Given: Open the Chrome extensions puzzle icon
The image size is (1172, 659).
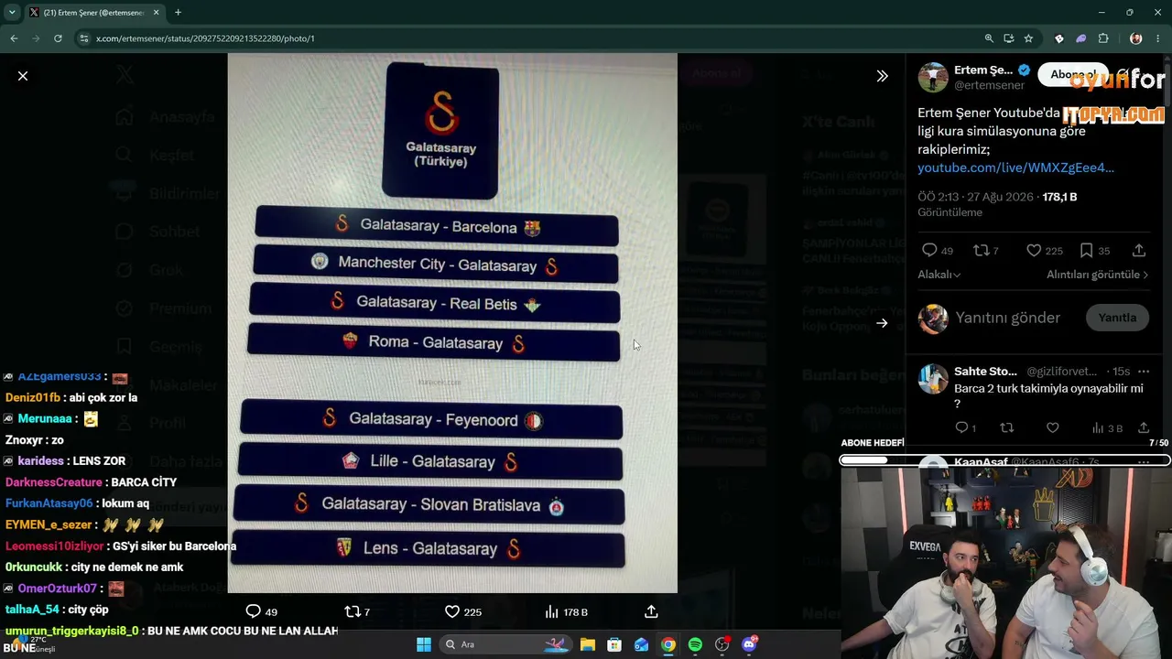Looking at the screenshot, I should (1103, 38).
